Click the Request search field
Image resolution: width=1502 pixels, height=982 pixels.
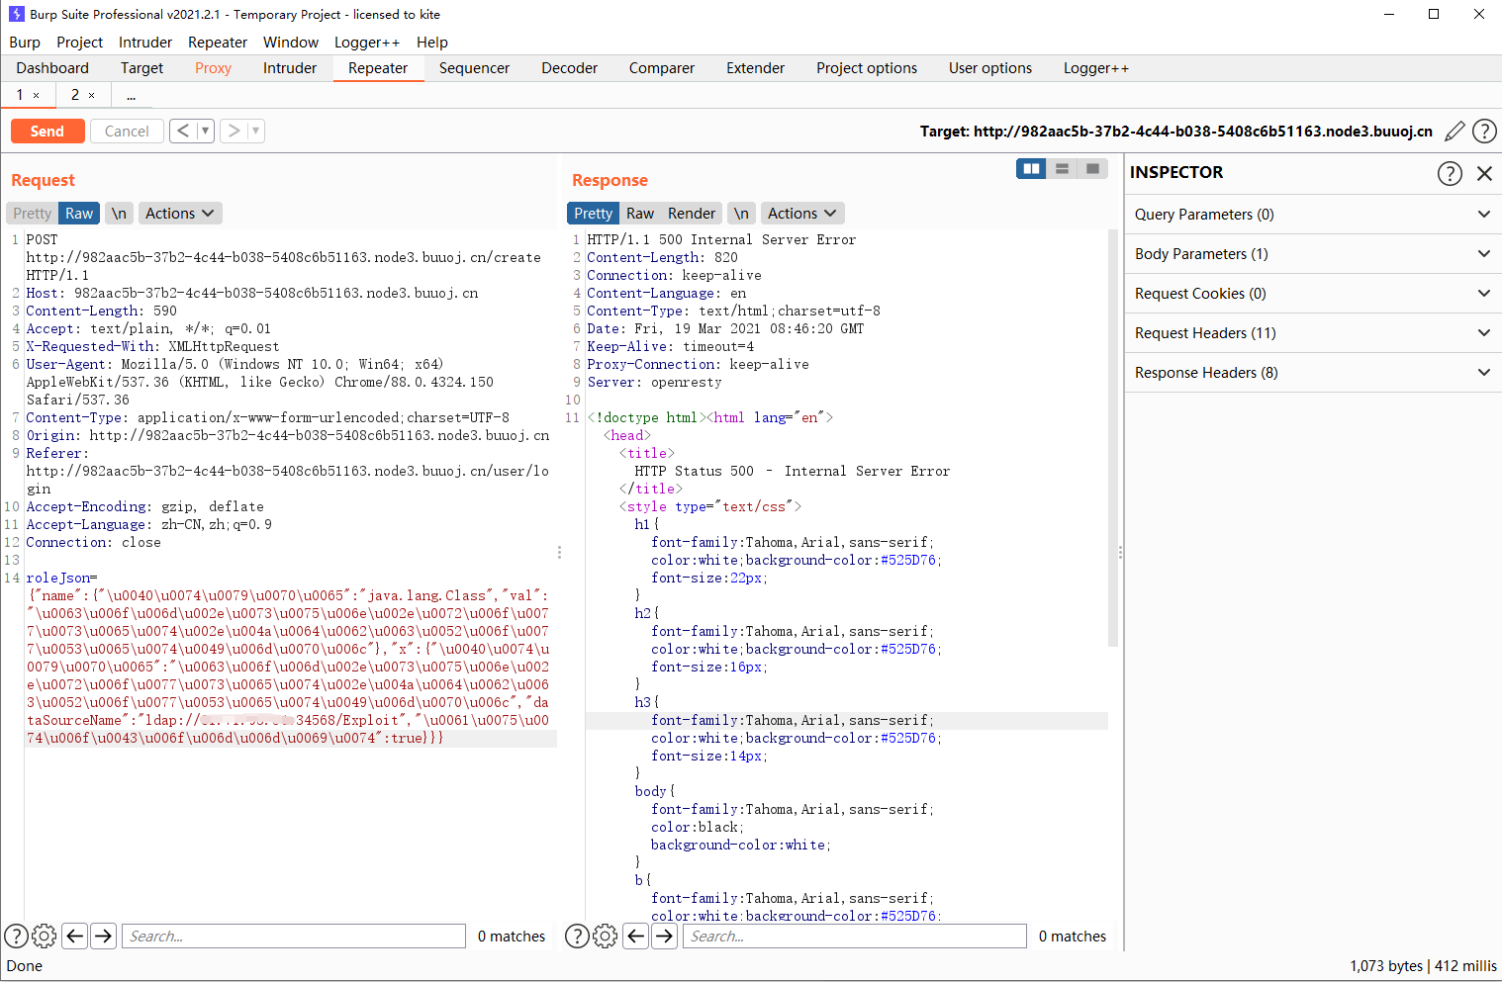click(294, 936)
